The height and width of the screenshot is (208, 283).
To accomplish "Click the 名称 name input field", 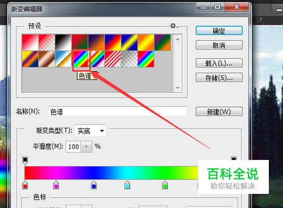I will pyautogui.click(x=118, y=112).
